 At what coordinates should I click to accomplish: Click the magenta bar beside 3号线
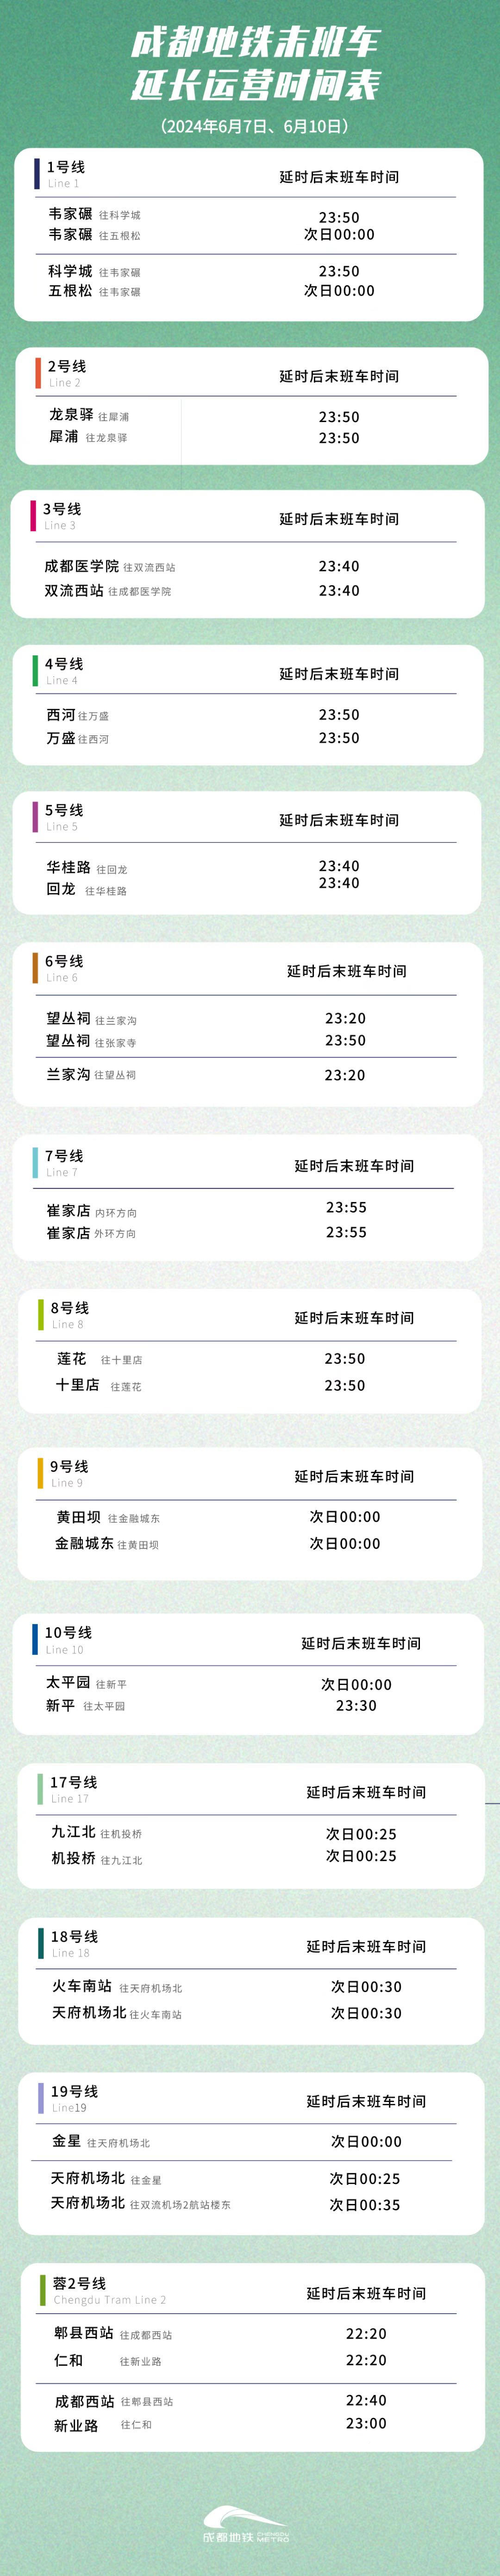pyautogui.click(x=33, y=516)
